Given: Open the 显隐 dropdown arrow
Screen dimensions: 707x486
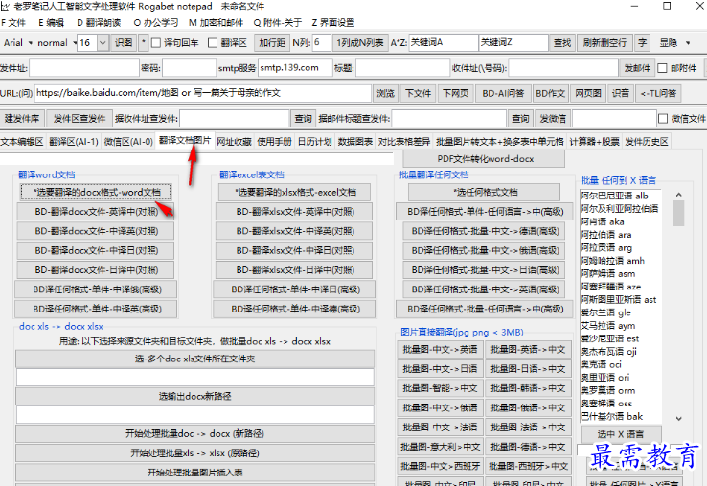Looking at the screenshot, I should [x=688, y=43].
